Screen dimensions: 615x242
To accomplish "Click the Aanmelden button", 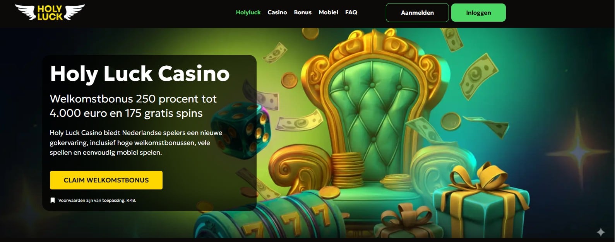I will 417,12.
